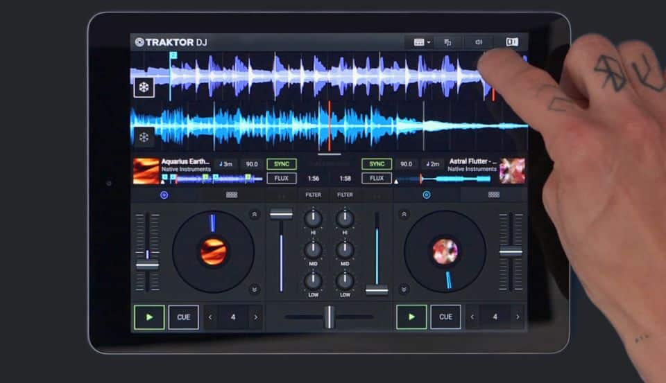This screenshot has height=383, width=666.
Task: Click the right channel volume fader handle
Action: click(x=377, y=290)
